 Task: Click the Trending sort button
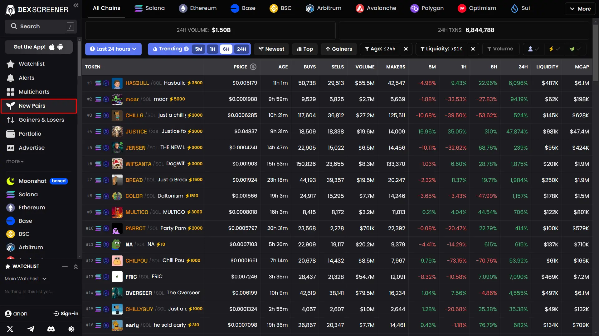tap(170, 49)
